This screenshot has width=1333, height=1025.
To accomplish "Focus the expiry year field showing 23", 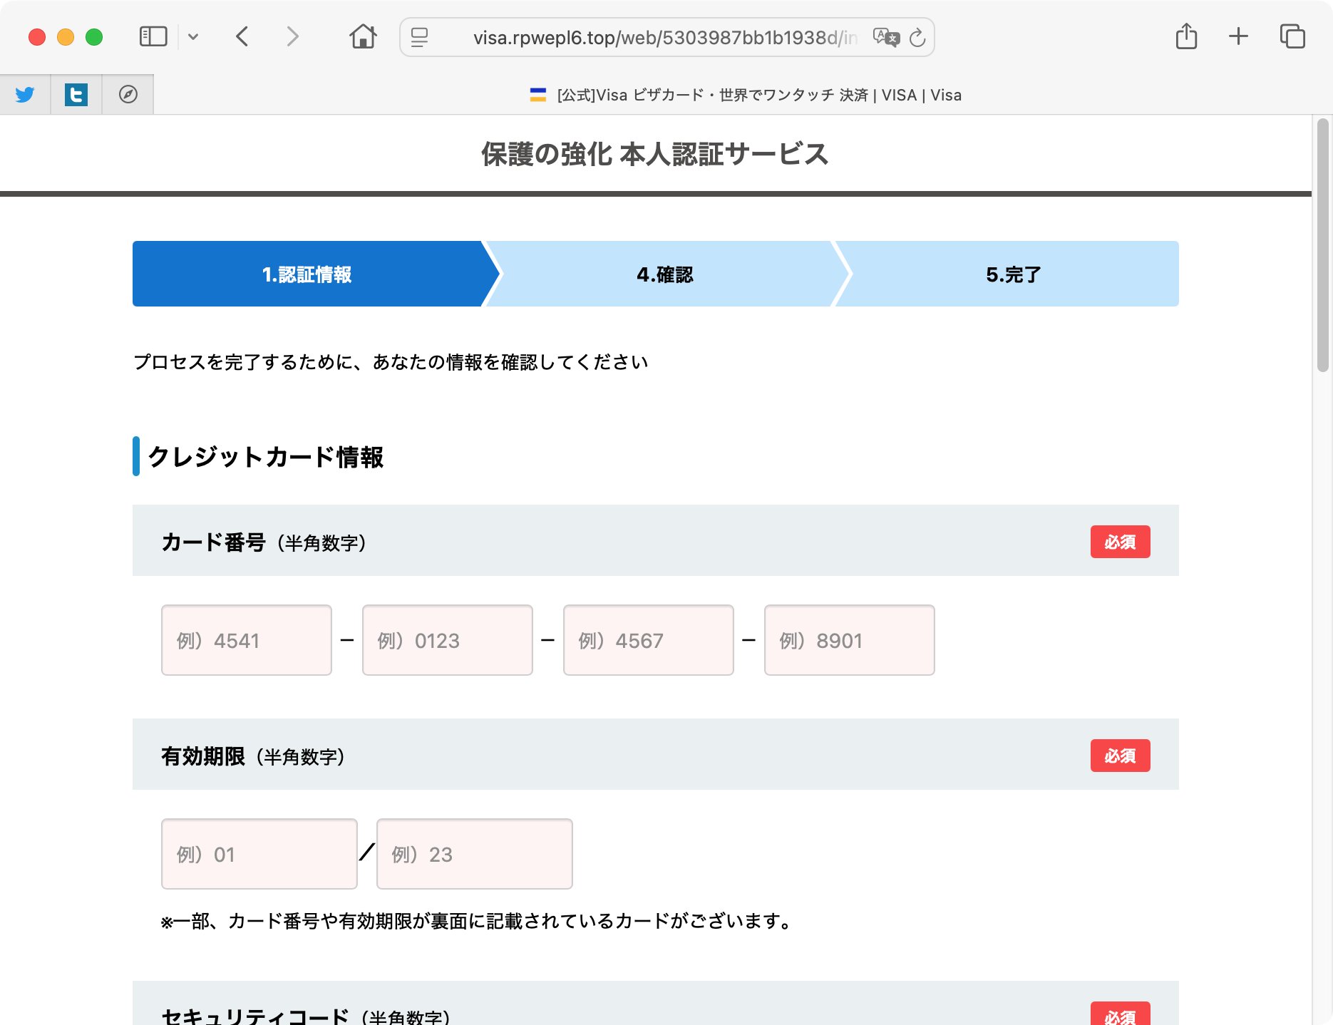I will (x=475, y=854).
